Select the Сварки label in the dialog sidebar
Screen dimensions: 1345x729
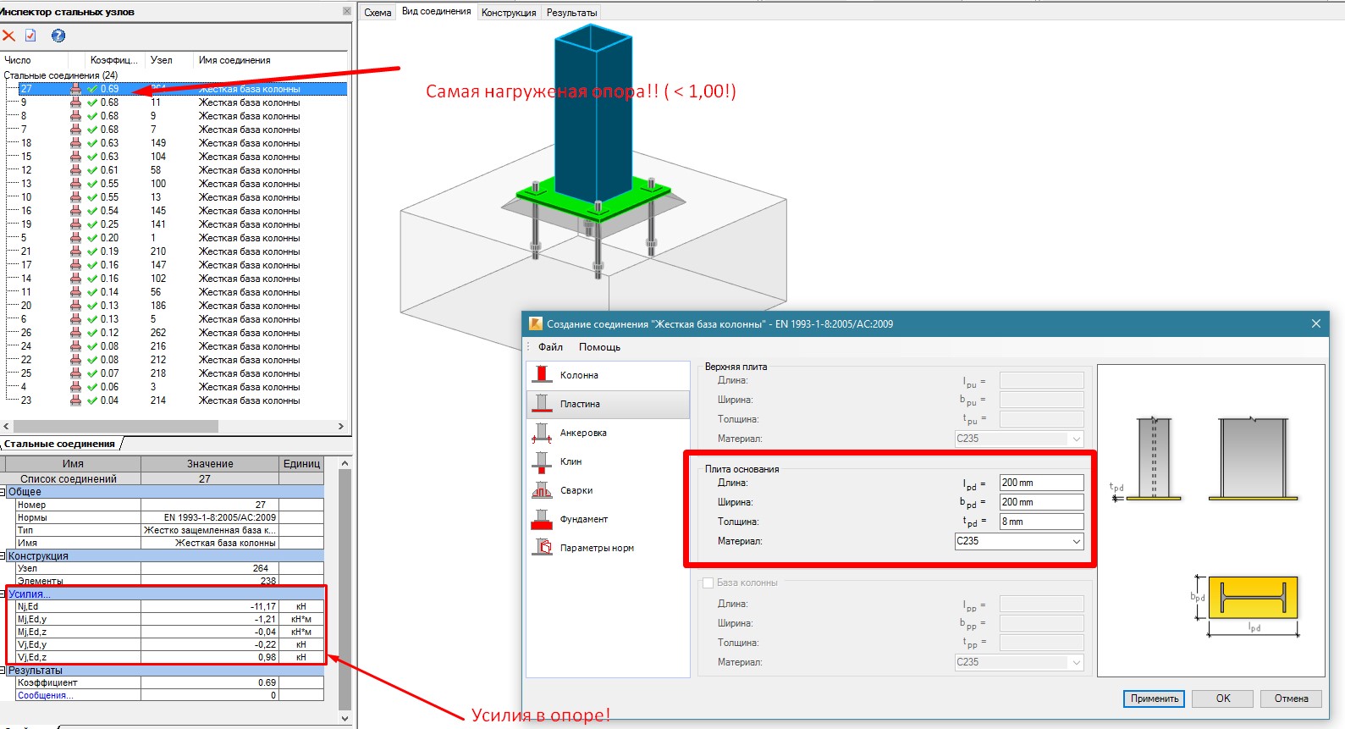(x=576, y=490)
